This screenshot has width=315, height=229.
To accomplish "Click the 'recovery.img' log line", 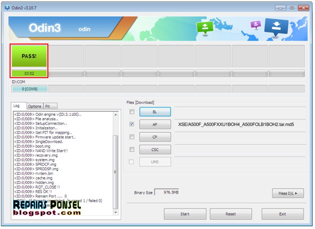I will (36, 155).
